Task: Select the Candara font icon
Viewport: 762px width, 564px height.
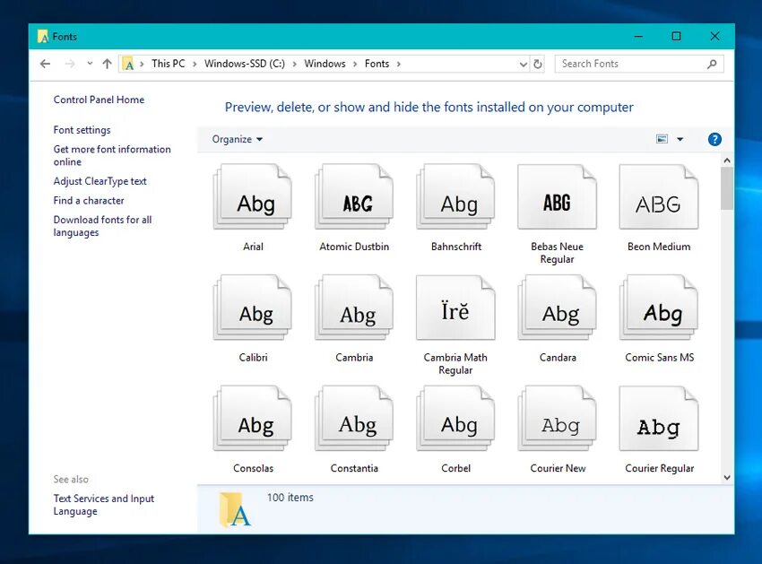Action: (x=557, y=308)
